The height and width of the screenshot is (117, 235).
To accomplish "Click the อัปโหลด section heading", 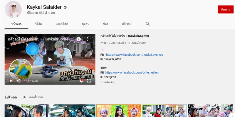I will [11, 97].
